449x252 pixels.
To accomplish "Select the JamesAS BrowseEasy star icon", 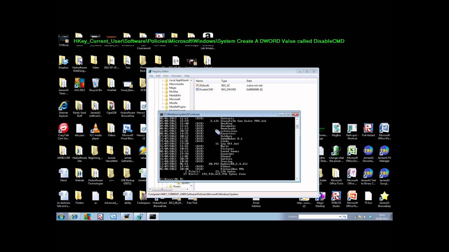I will pyautogui.click(x=384, y=199).
